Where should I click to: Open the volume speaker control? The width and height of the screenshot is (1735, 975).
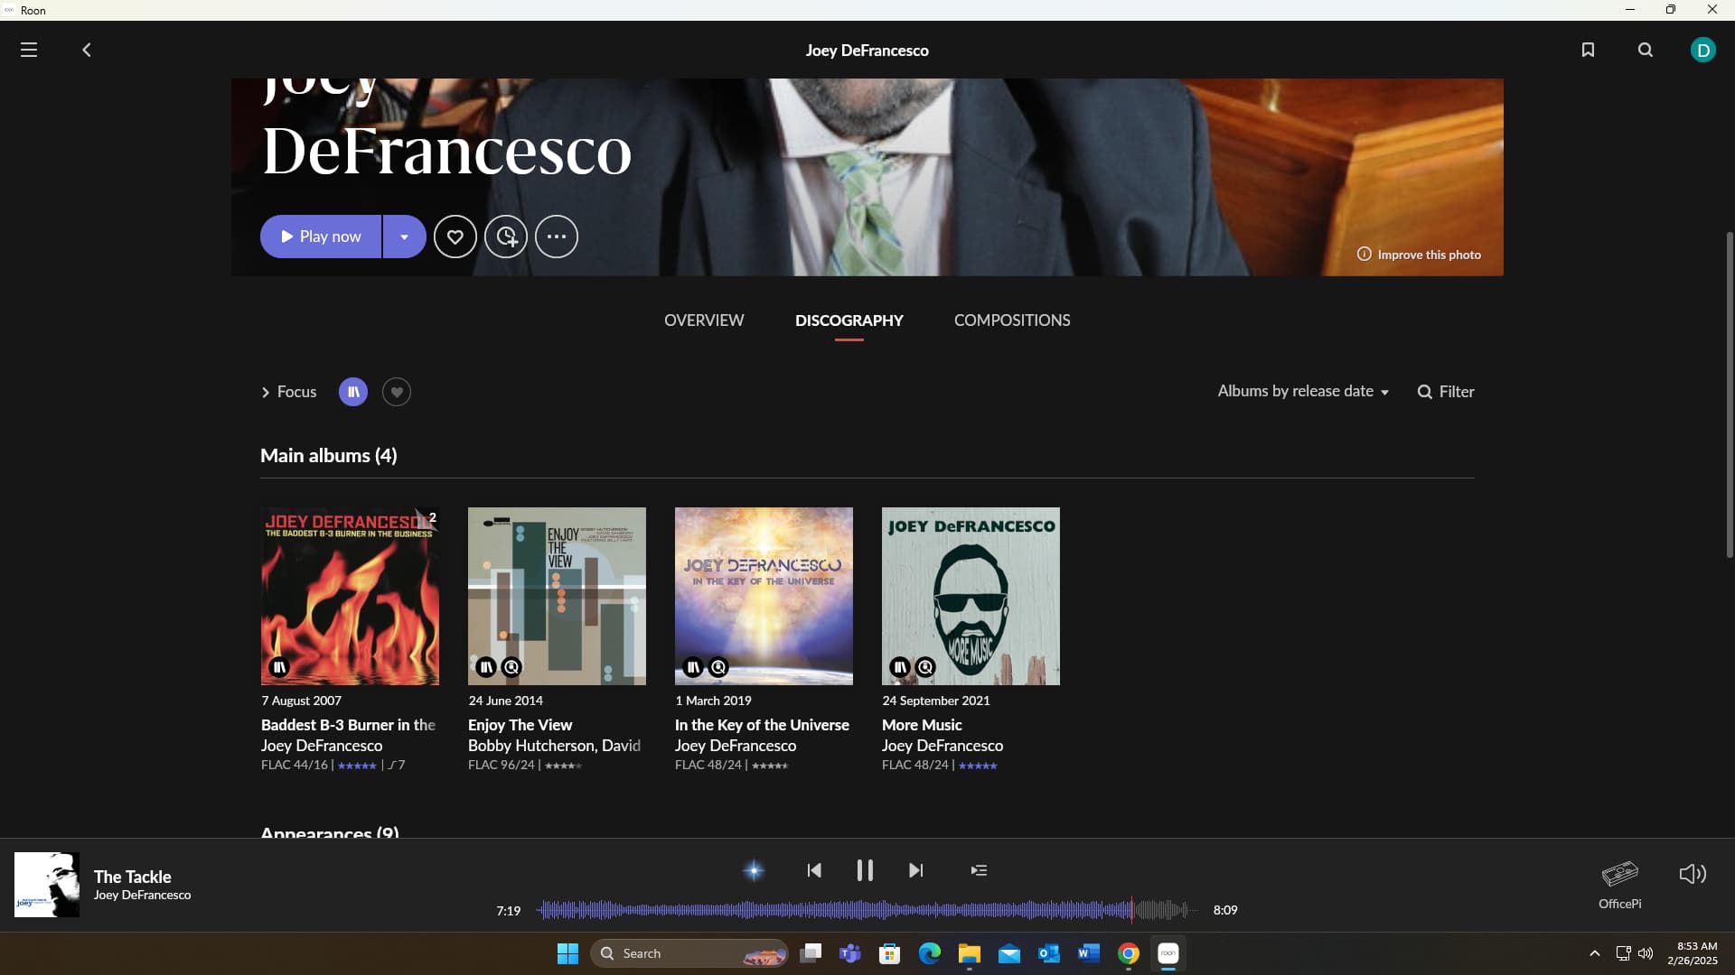1693,874
